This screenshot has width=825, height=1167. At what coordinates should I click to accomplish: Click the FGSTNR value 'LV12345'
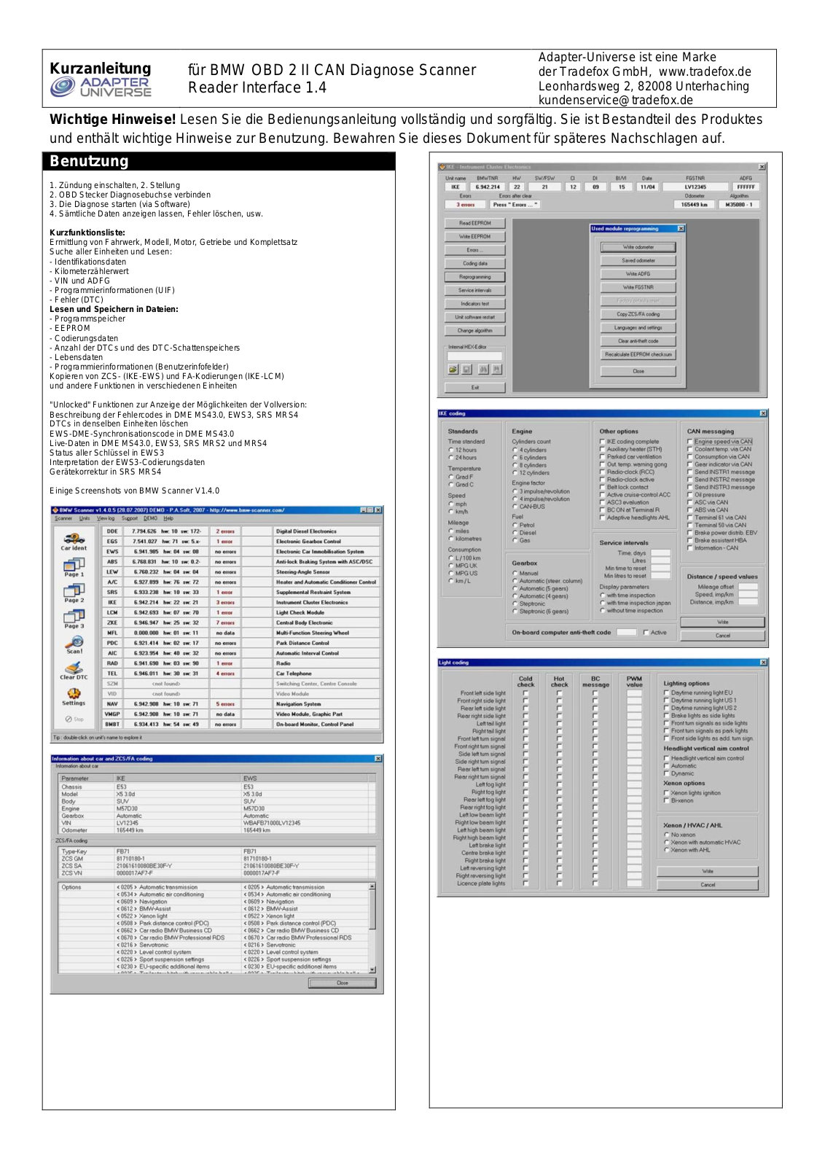point(695,187)
